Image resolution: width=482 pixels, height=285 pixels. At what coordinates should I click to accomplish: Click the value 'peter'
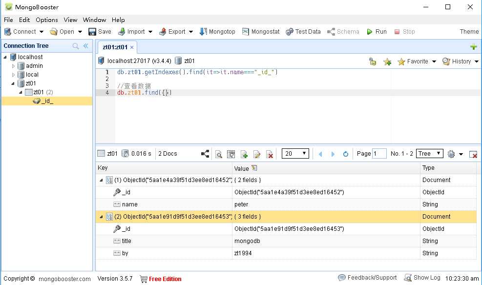(x=241, y=204)
